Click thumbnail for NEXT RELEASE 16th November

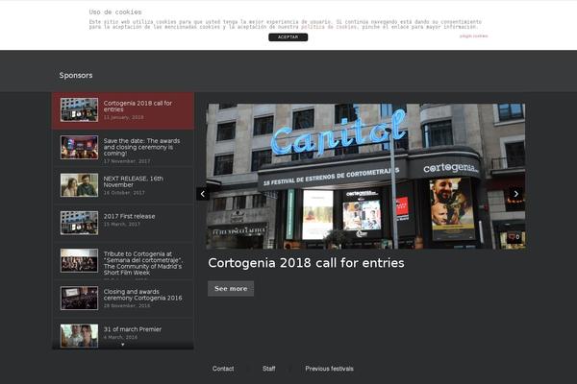coord(79,185)
